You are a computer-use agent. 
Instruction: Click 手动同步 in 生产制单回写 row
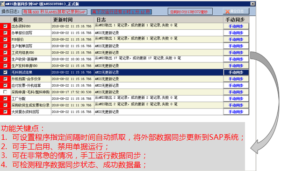(x=236, y=46)
